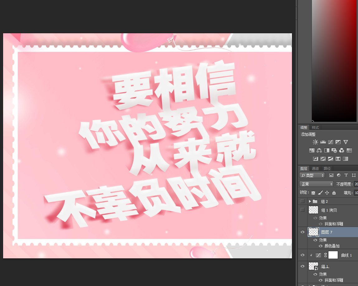
Task: Add a Brightness/Contrast adjustment
Action: coord(315,142)
